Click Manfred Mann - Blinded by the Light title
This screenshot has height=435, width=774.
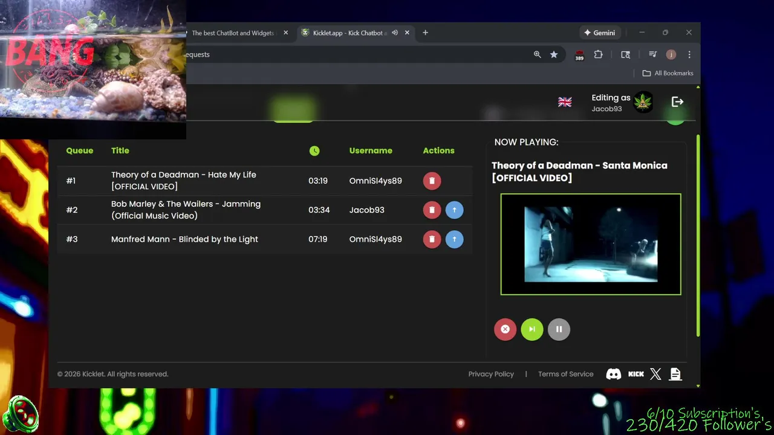(x=184, y=239)
